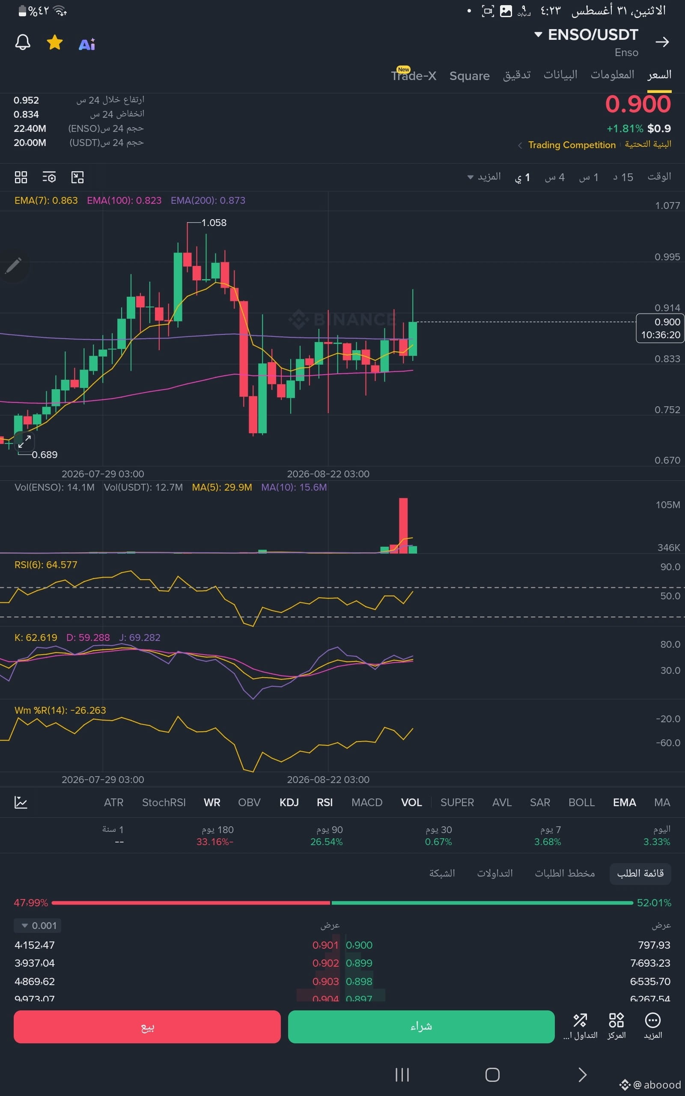Open the المعلومات tab
685x1096 pixels.
[612, 75]
